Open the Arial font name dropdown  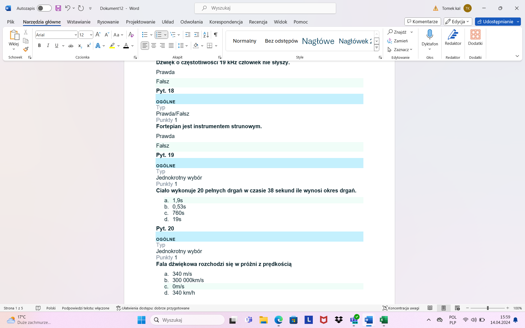[x=76, y=35]
